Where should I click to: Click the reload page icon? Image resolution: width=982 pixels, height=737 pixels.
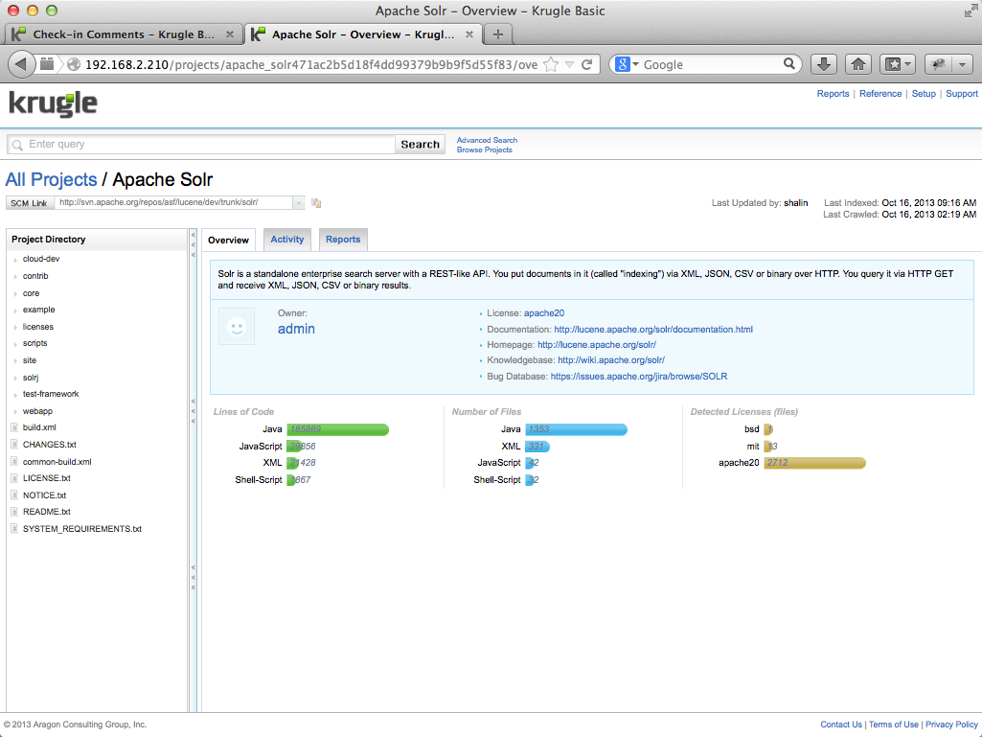pyautogui.click(x=587, y=64)
